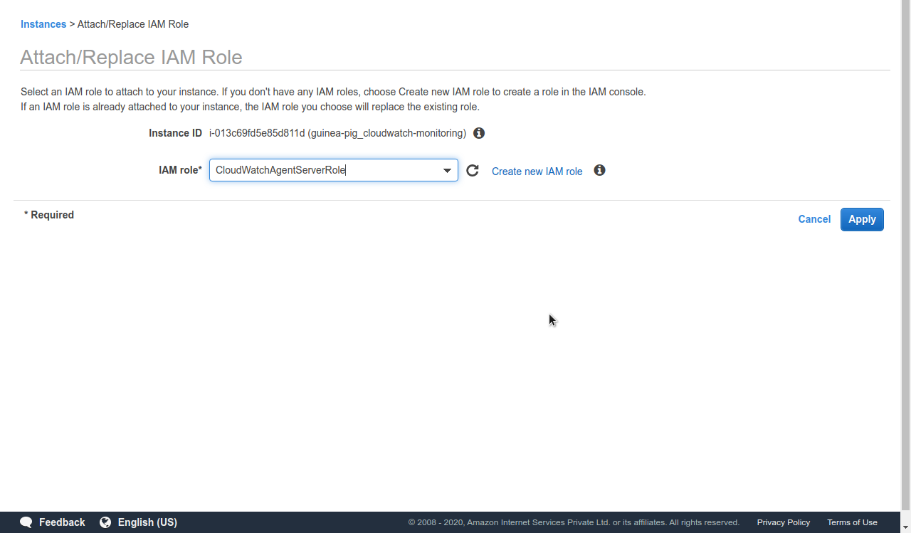
Task: Go back to Instances breadcrumb
Action: [x=43, y=24]
